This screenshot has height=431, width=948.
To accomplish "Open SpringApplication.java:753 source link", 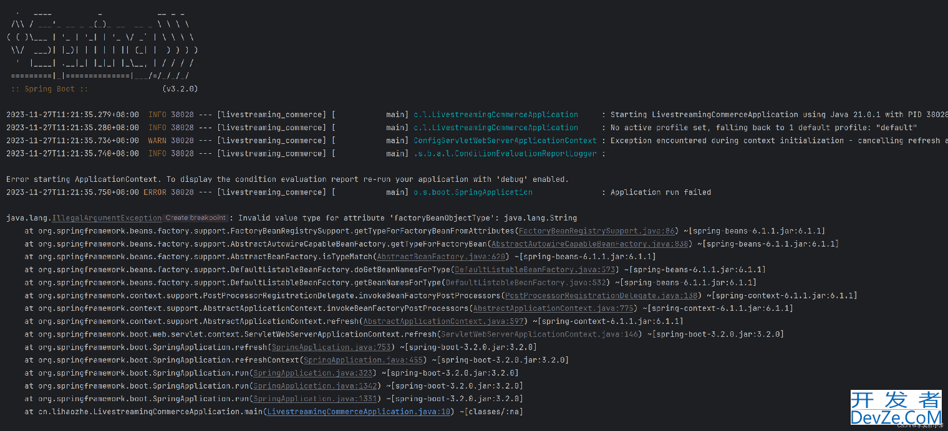I will [x=331, y=347].
